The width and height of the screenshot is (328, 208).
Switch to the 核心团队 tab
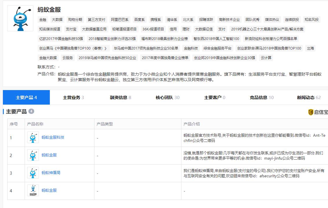point(167,97)
